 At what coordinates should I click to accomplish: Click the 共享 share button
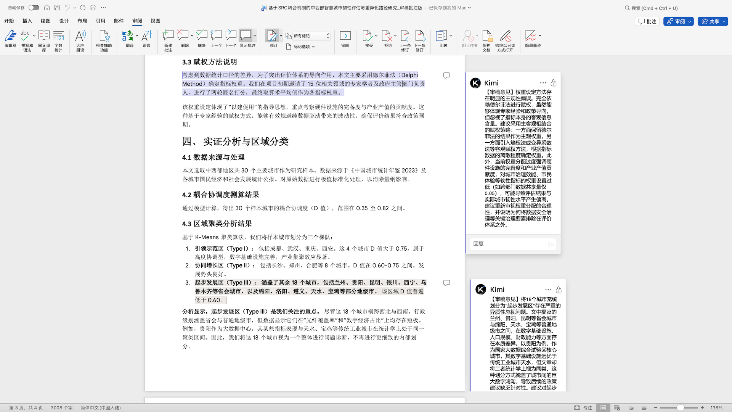(712, 21)
